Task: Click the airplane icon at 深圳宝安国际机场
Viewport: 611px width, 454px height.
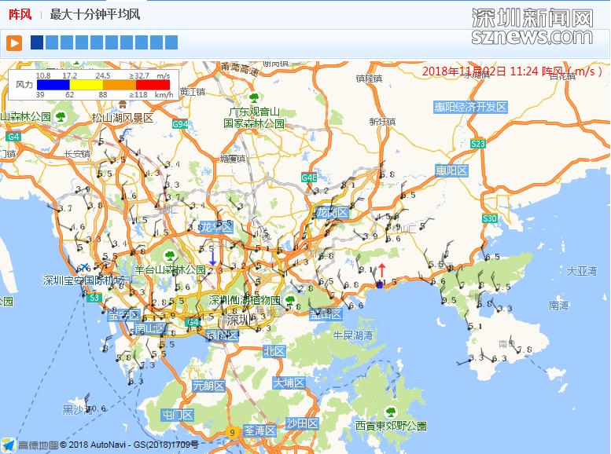Action: tap(81, 269)
